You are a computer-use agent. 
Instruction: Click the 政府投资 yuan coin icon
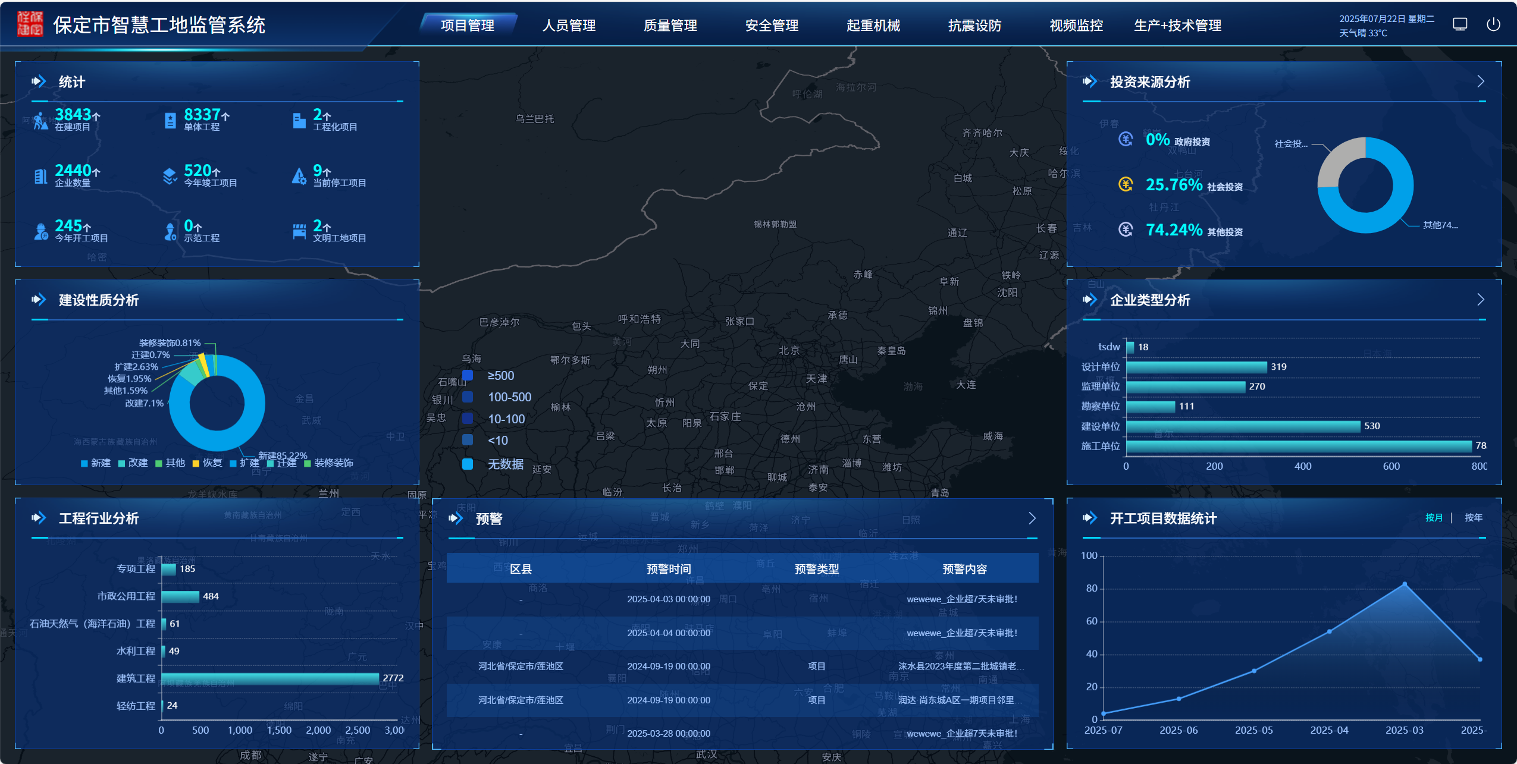tap(1125, 141)
